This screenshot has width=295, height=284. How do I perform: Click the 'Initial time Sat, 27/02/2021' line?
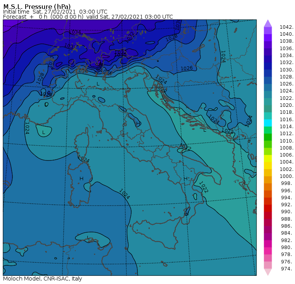pos(55,12)
